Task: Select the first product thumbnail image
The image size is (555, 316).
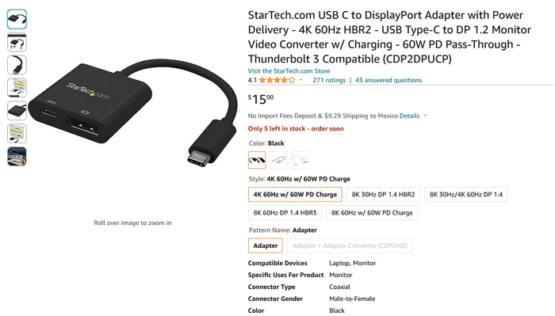Action: click(x=17, y=19)
